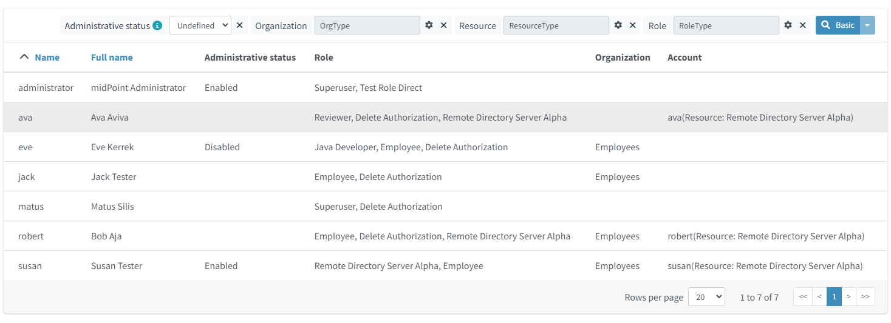Viewport: 891px width, 323px height.
Task: Open the Administrative status Undefined dropdown
Action: pyautogui.click(x=200, y=25)
